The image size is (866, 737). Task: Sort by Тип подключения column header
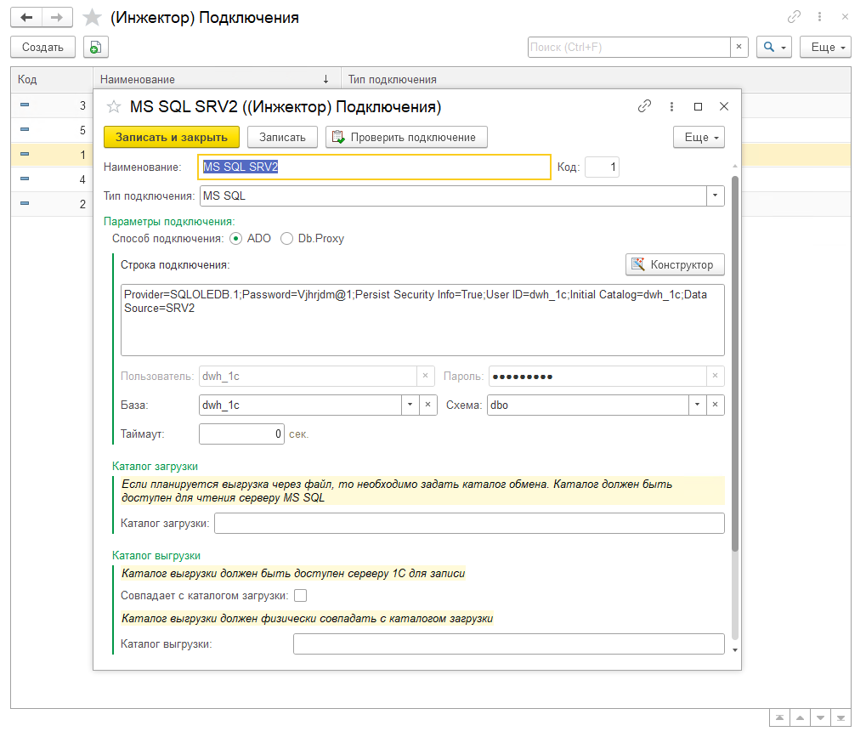pos(596,80)
